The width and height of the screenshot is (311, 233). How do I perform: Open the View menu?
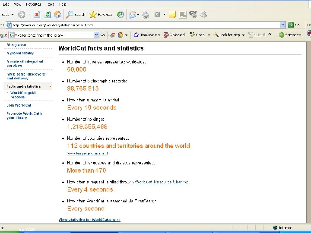17,4
